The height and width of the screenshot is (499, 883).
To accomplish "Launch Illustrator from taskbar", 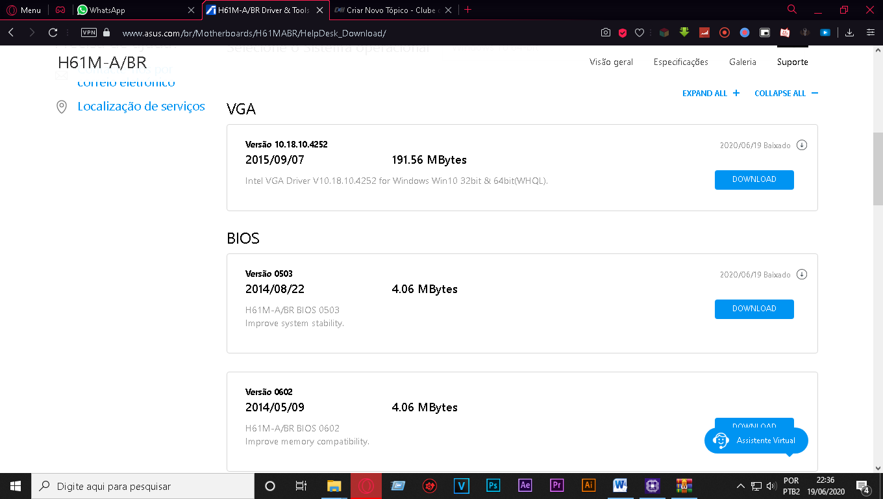I will (589, 486).
